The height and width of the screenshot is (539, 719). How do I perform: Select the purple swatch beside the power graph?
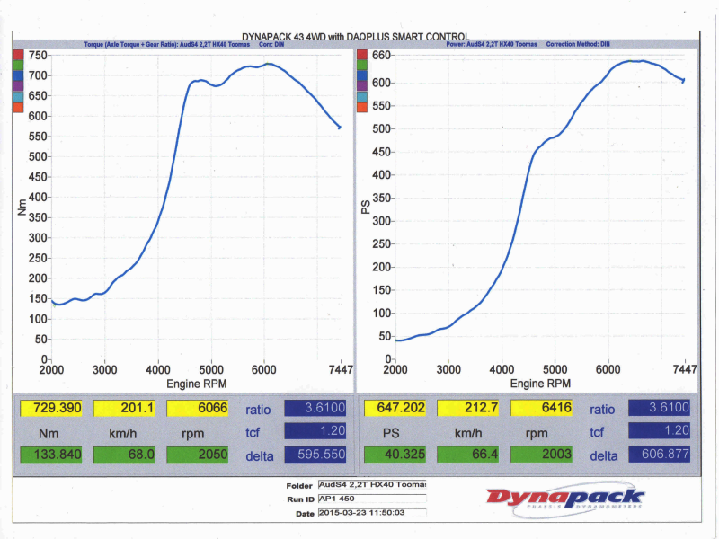362,86
